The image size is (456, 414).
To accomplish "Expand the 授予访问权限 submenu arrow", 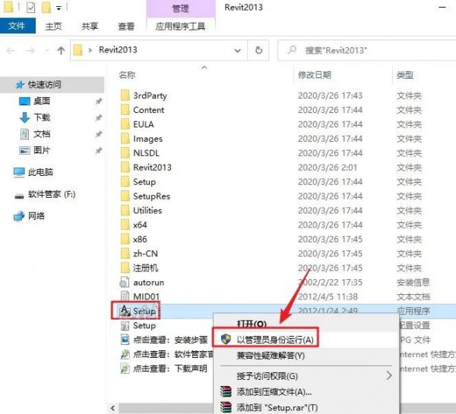I will tap(389, 375).
